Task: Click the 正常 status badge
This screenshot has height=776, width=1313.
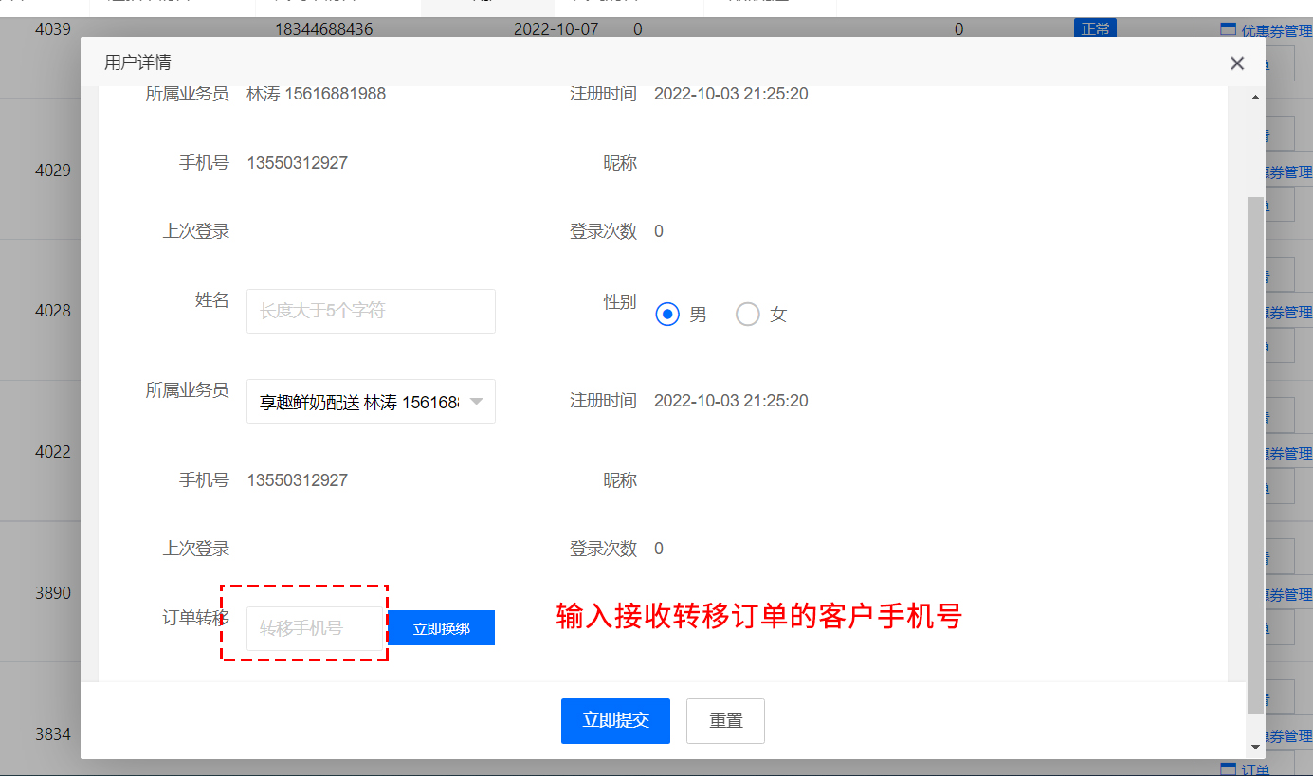Action: click(1095, 28)
